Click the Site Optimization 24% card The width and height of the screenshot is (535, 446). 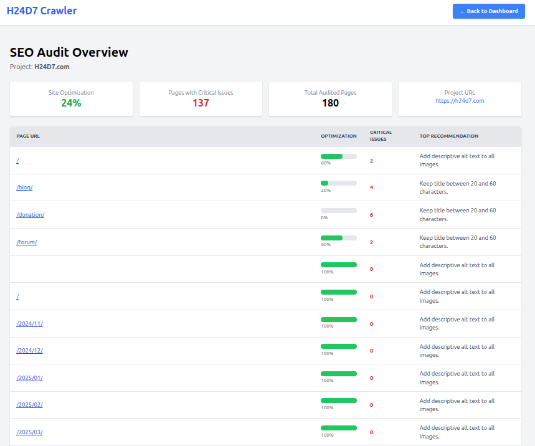[71, 99]
